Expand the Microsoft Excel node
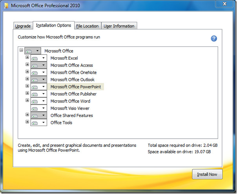Image resolution: width=237 pixels, height=194 pixels. [x=27, y=57]
